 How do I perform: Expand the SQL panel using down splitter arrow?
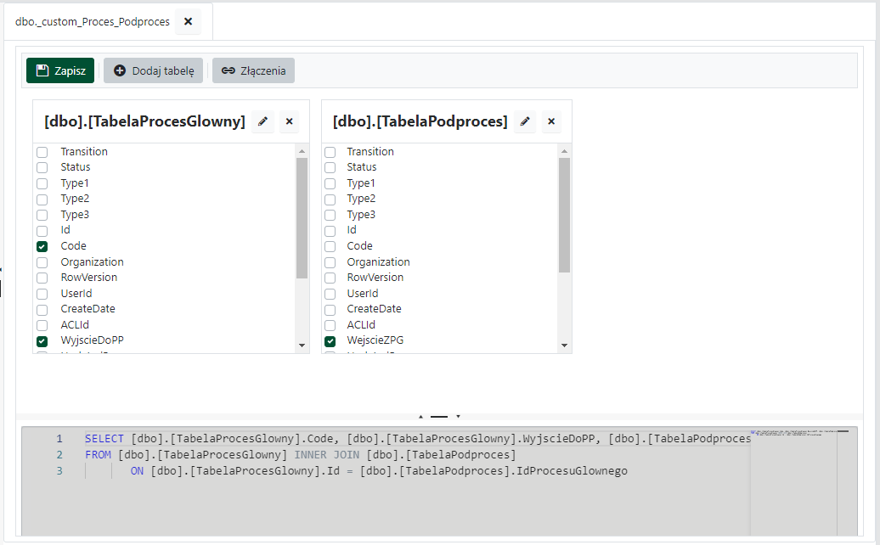(x=458, y=417)
